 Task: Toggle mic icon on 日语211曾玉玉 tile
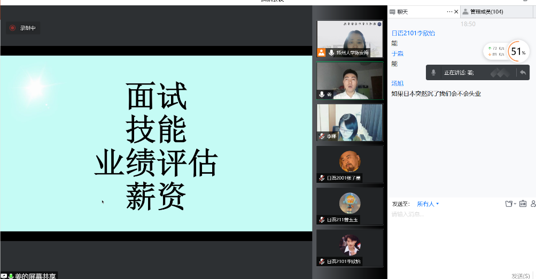pyautogui.click(x=322, y=220)
